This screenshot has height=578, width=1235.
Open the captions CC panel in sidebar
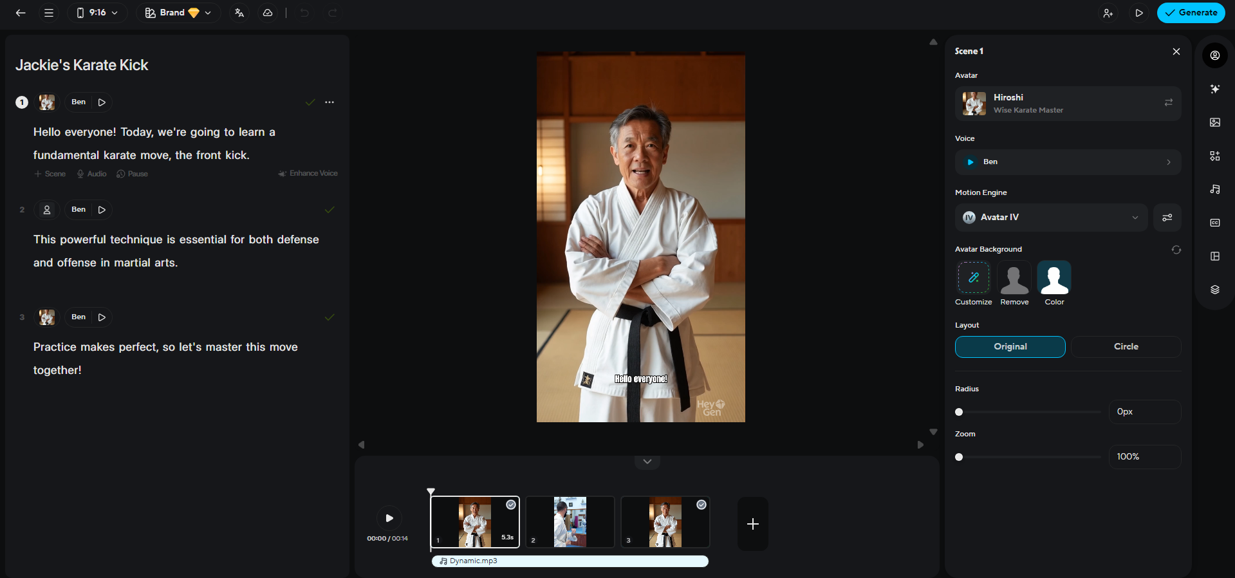click(1215, 223)
